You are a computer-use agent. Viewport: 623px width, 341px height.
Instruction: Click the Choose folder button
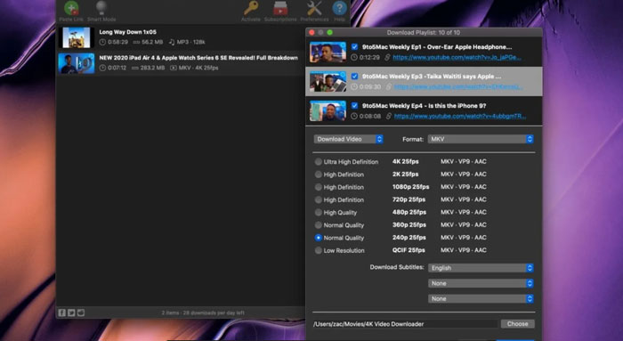point(517,324)
